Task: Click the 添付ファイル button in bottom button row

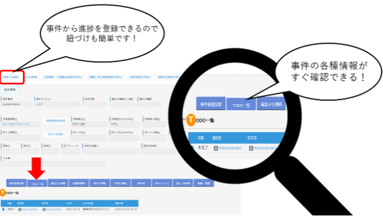Action: [x=162, y=183]
